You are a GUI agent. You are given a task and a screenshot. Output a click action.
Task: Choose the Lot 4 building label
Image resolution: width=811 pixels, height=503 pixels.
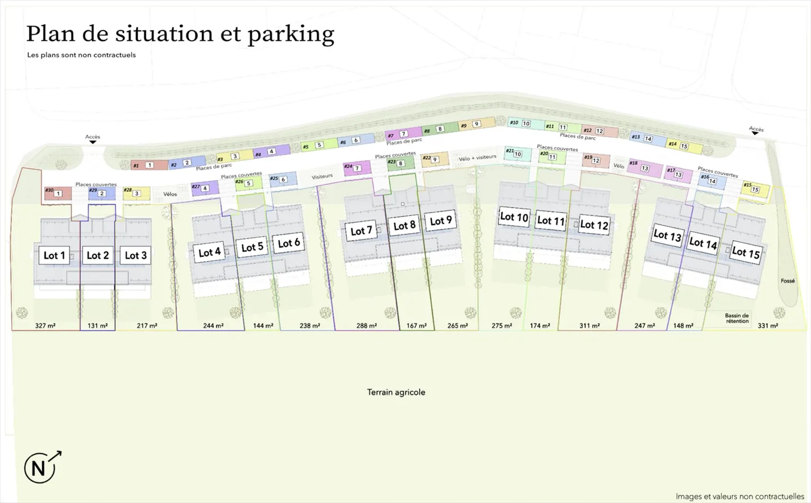pyautogui.click(x=210, y=253)
